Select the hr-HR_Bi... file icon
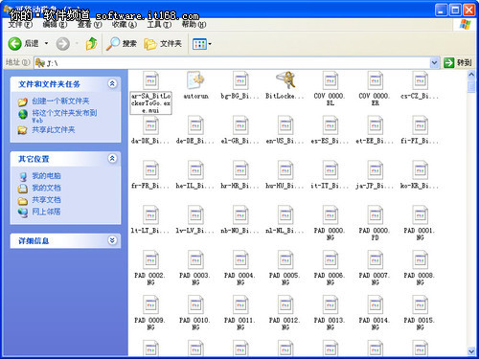The image size is (479, 359). pyautogui.click(x=240, y=170)
